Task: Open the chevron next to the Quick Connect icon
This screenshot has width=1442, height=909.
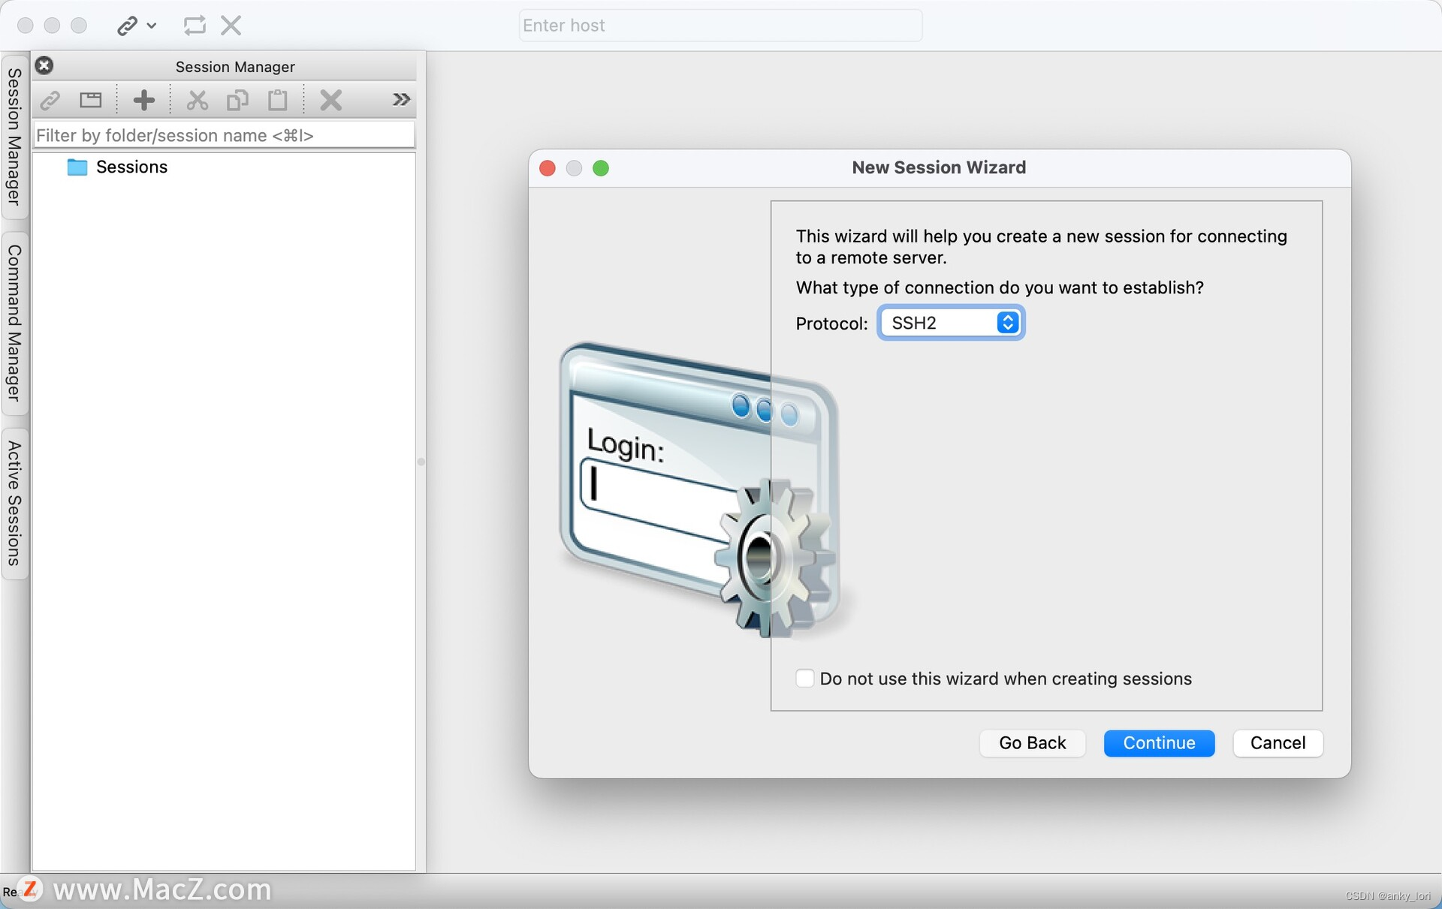Action: (152, 26)
